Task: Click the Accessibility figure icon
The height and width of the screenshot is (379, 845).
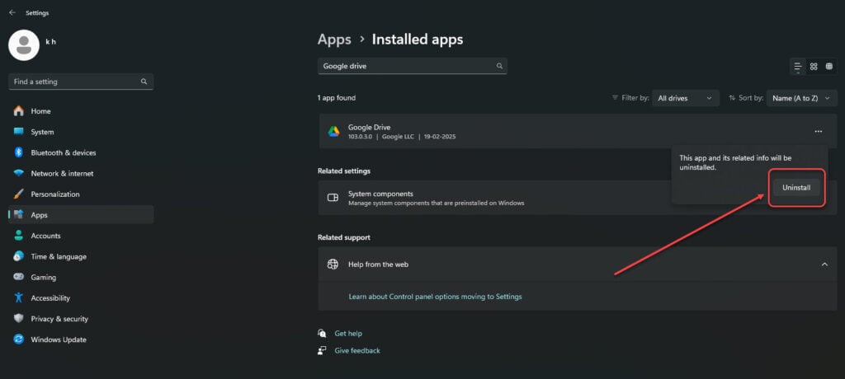Action: (19, 298)
